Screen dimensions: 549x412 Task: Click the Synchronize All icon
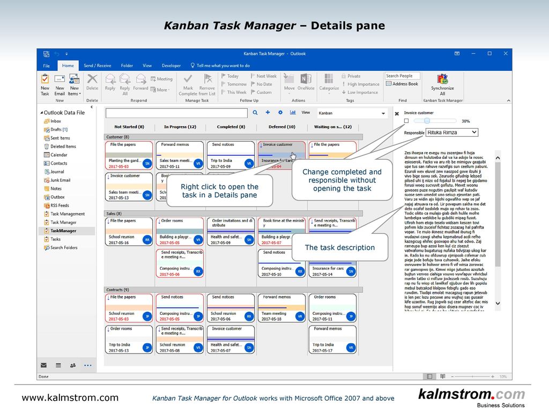[x=442, y=84]
